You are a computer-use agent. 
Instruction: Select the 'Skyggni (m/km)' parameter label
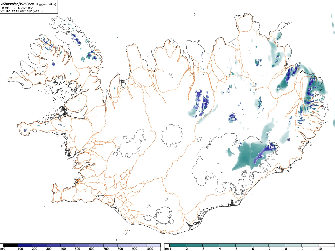46,4
